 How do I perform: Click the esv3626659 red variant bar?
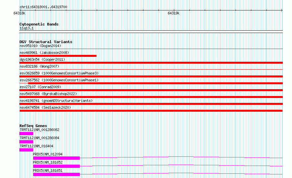click(x=151, y=76)
